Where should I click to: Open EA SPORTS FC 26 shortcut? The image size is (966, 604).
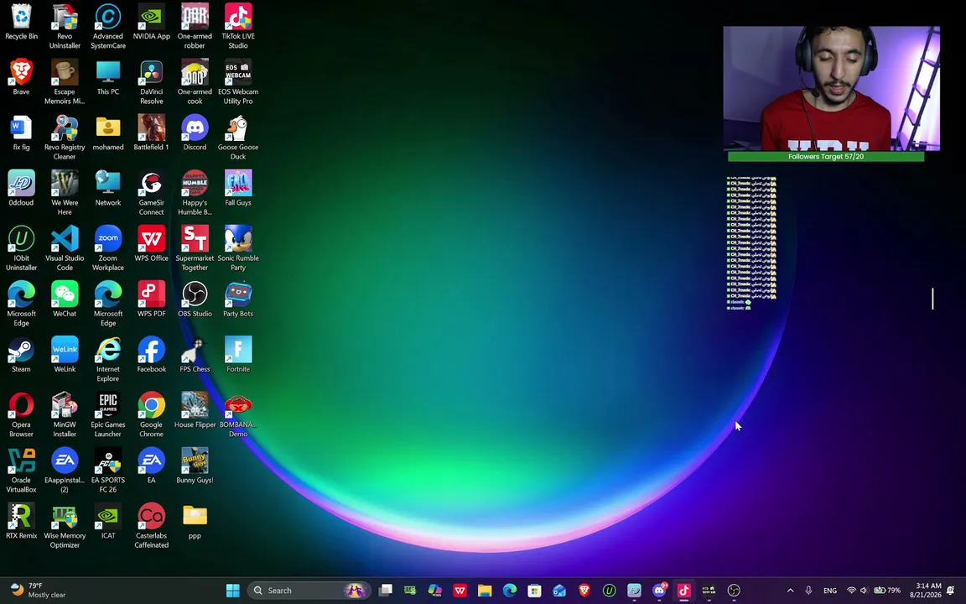point(108,471)
